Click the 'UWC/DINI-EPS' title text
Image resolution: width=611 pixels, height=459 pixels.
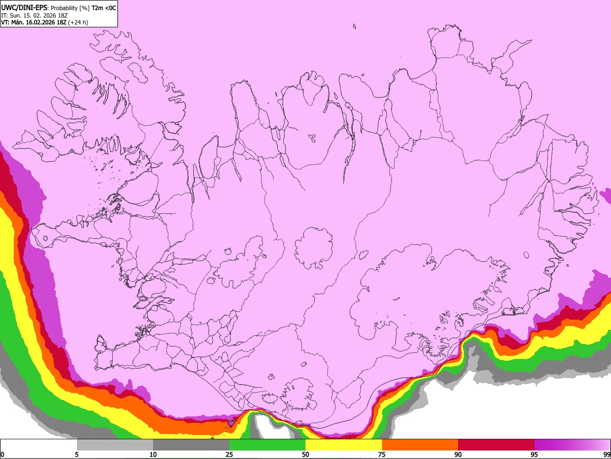coord(24,8)
